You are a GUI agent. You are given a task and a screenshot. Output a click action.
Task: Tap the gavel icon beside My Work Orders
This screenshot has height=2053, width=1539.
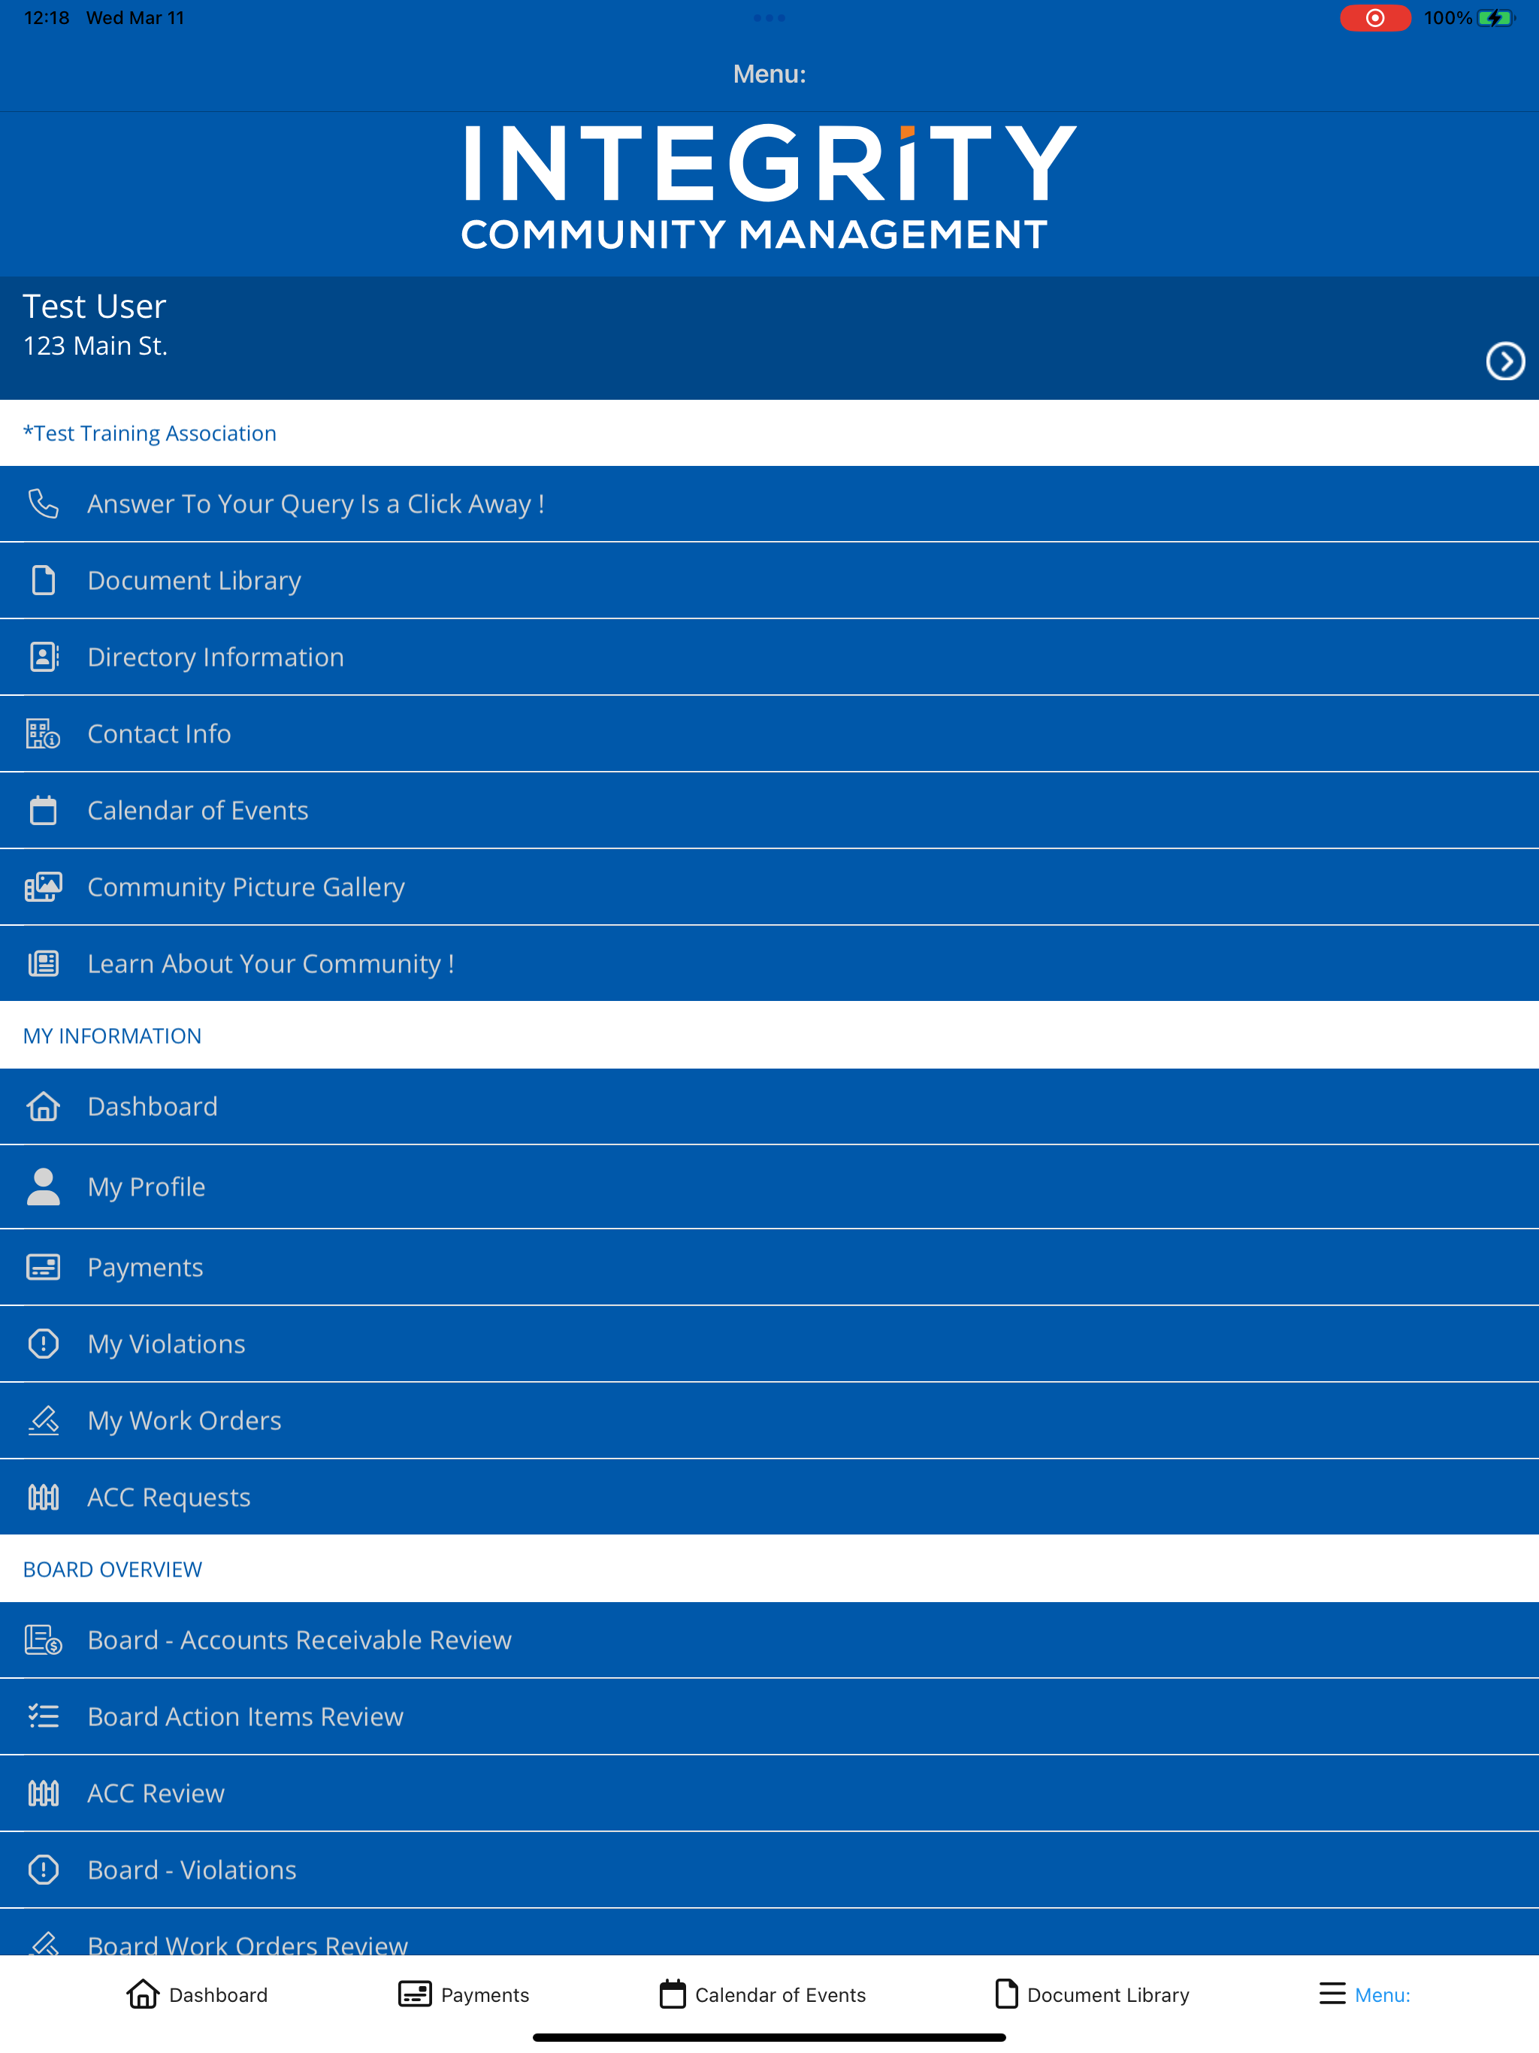43,1421
